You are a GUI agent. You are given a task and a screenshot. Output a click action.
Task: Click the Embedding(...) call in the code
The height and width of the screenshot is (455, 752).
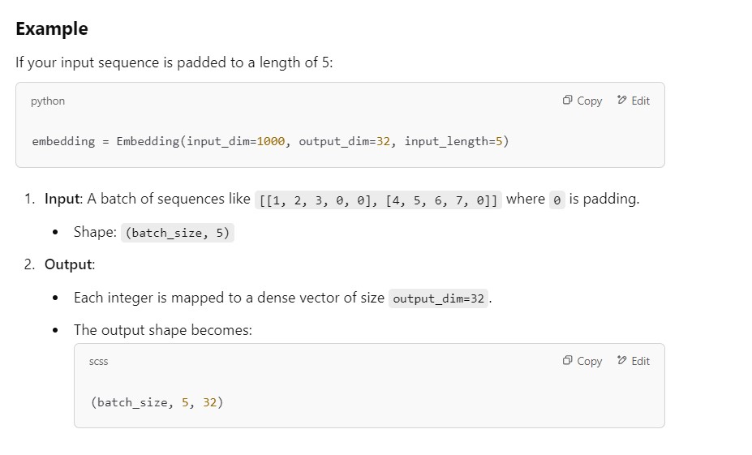point(148,141)
